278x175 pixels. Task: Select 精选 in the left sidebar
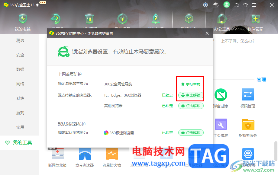[x=20, y=40]
